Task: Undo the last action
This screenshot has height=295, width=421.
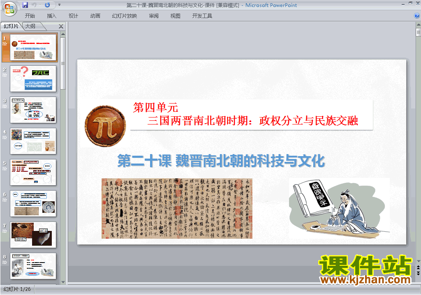Action: [x=34, y=5]
